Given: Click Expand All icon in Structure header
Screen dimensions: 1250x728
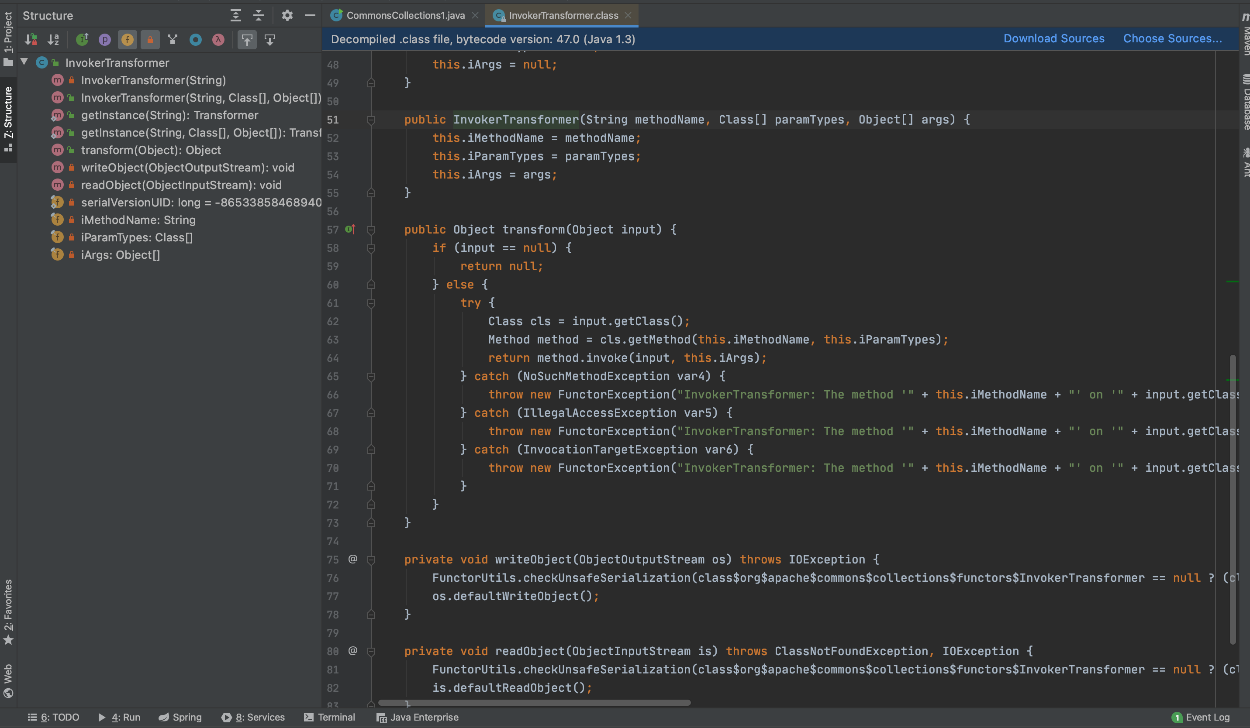Looking at the screenshot, I should tap(236, 15).
